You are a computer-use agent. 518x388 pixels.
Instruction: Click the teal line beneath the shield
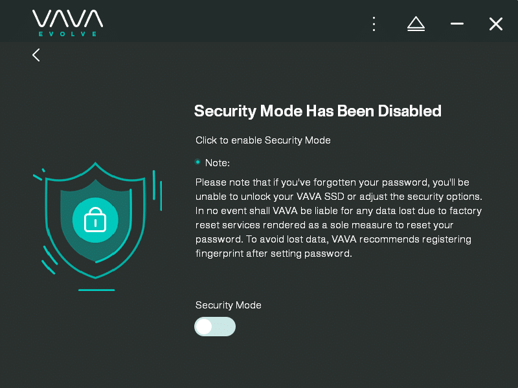point(96,290)
